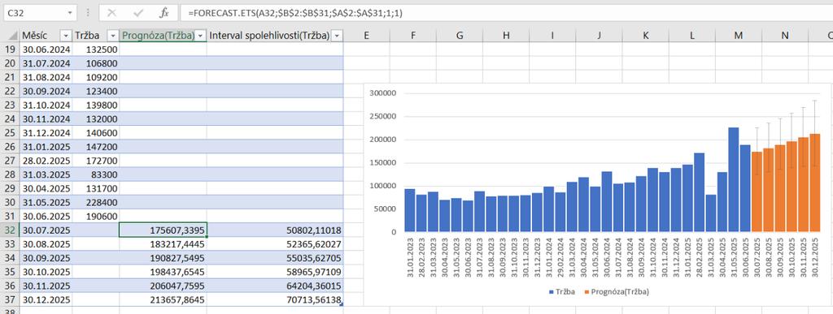
Task: Click the blue bar for 31.03.2025
Action: (x=711, y=213)
